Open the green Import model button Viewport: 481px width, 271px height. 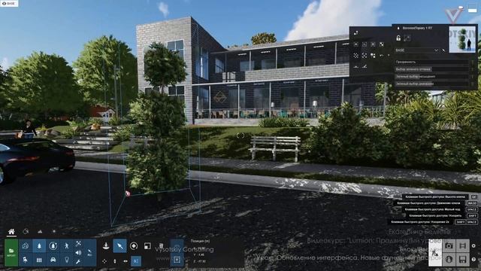coord(11,253)
